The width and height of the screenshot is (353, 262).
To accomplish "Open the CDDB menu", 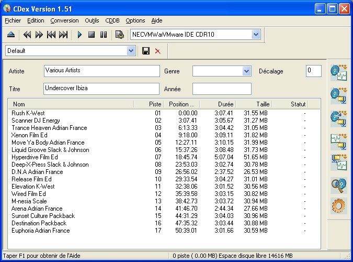I will [112, 20].
